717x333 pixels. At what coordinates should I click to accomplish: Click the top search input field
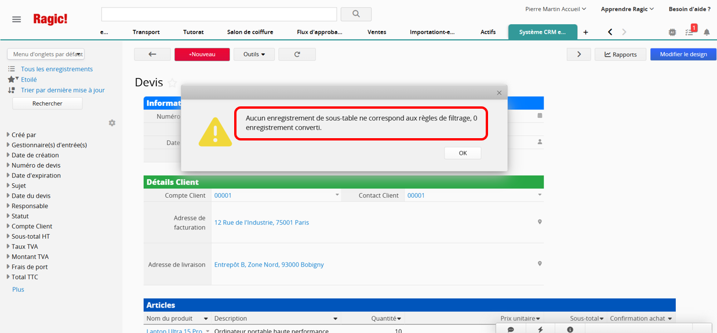coord(219,14)
